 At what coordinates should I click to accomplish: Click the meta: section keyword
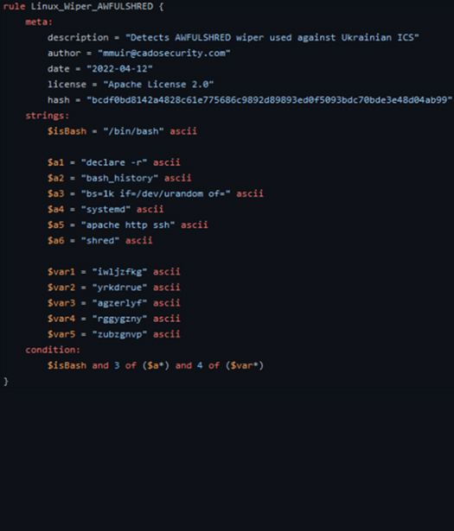[39, 22]
